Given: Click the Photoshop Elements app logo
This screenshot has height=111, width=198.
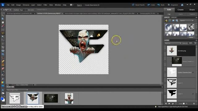Looking at the screenshot, I should click(x=3, y=5).
